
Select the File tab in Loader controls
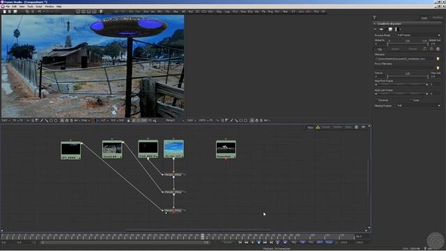380,50
